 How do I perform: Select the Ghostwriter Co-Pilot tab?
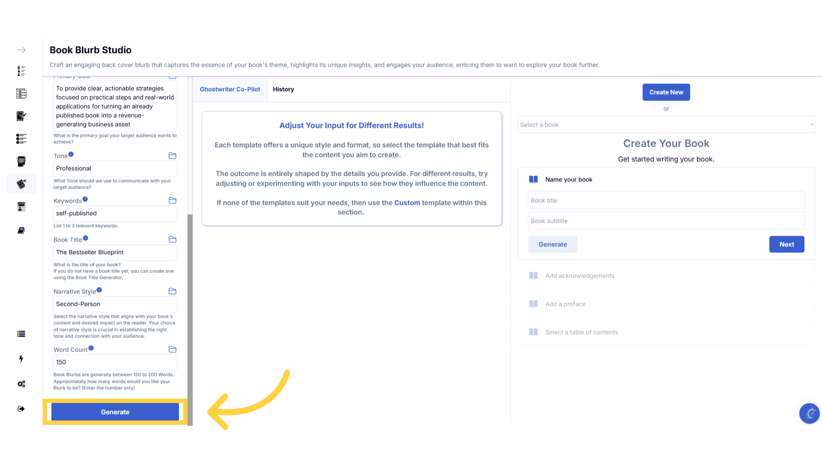(x=230, y=89)
